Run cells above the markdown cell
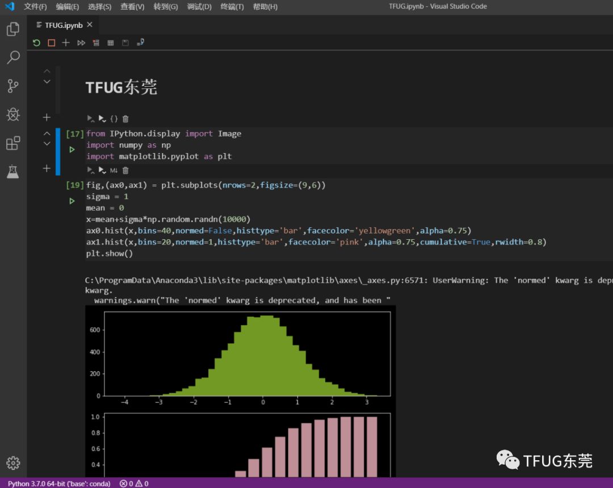 click(x=90, y=118)
